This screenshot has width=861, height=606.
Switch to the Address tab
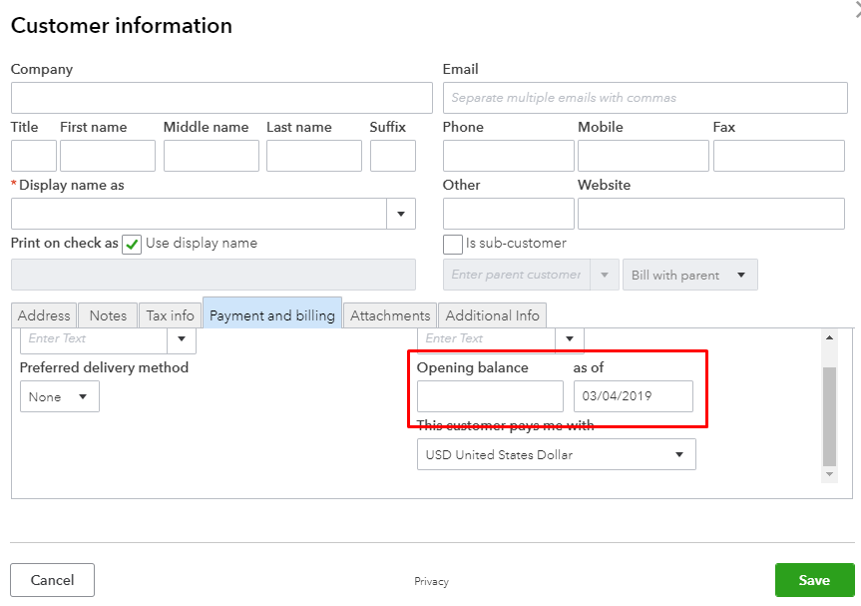tap(44, 315)
